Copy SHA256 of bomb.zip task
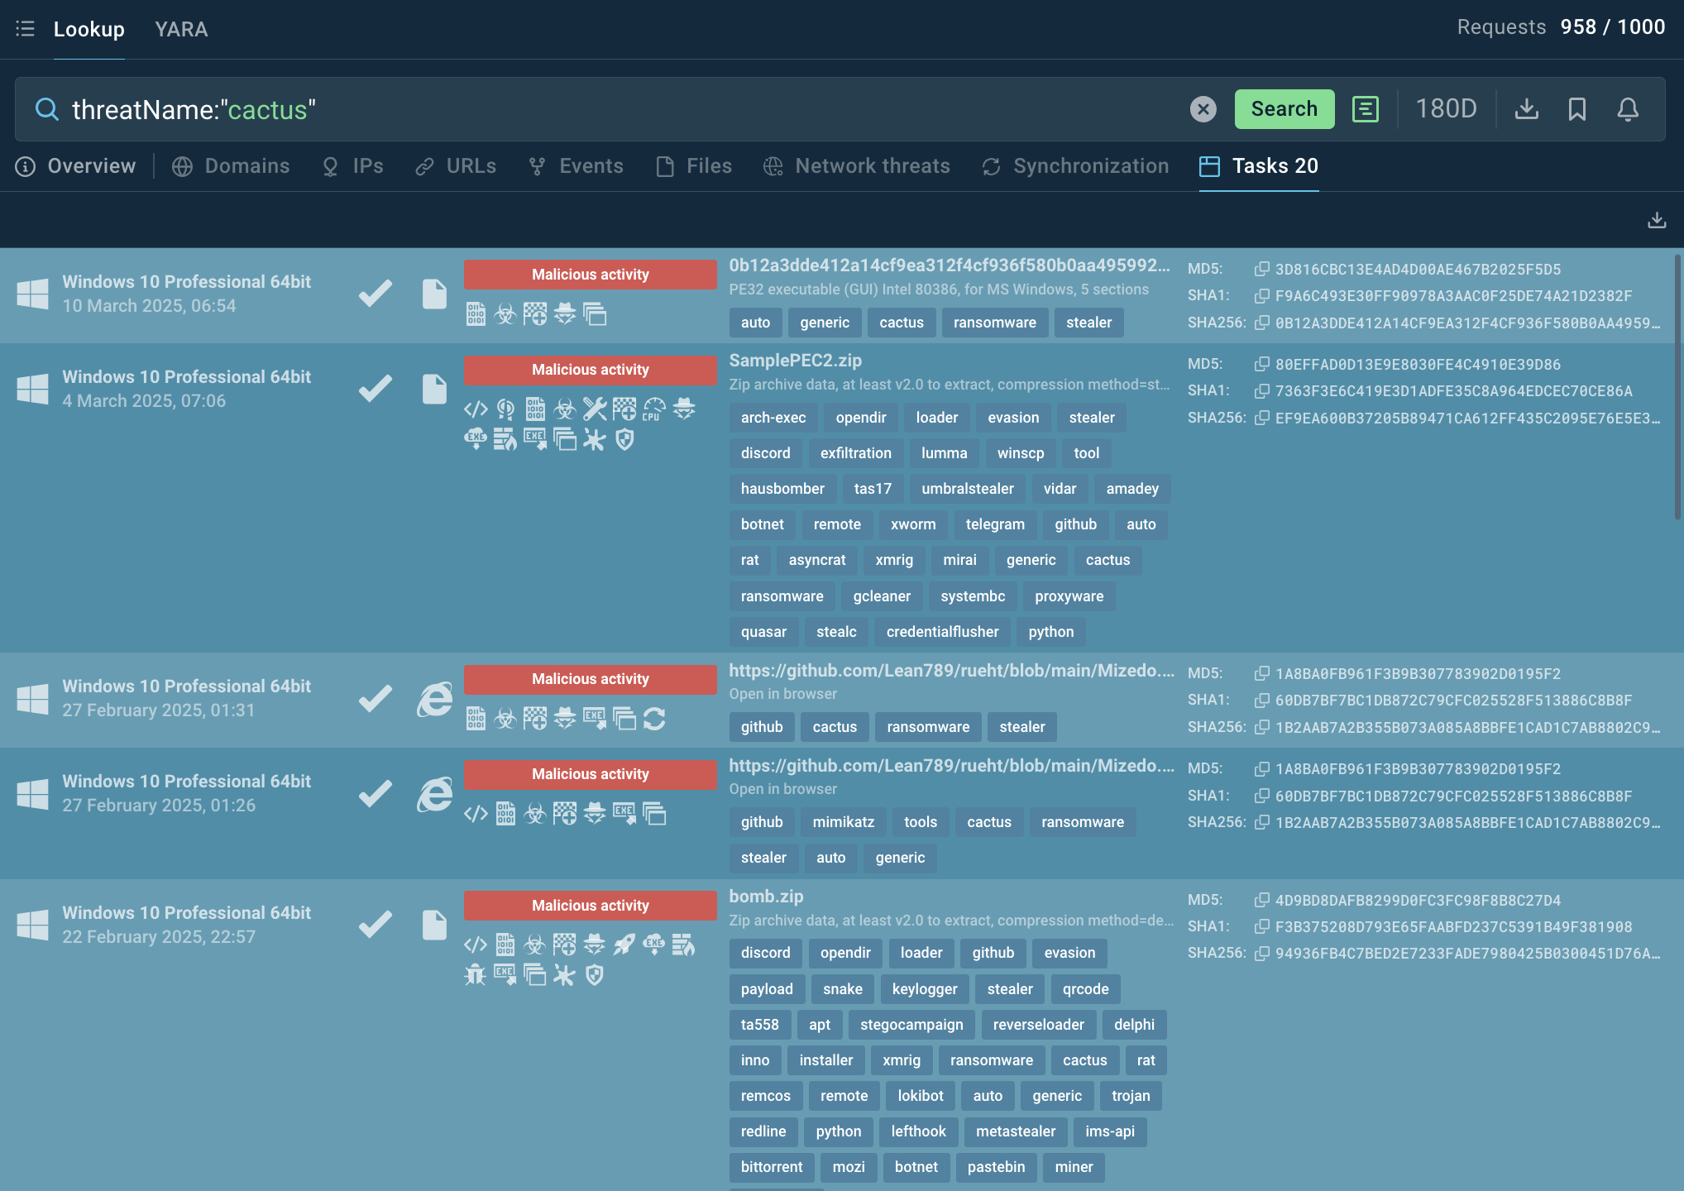The height and width of the screenshot is (1191, 1684). point(1262,954)
